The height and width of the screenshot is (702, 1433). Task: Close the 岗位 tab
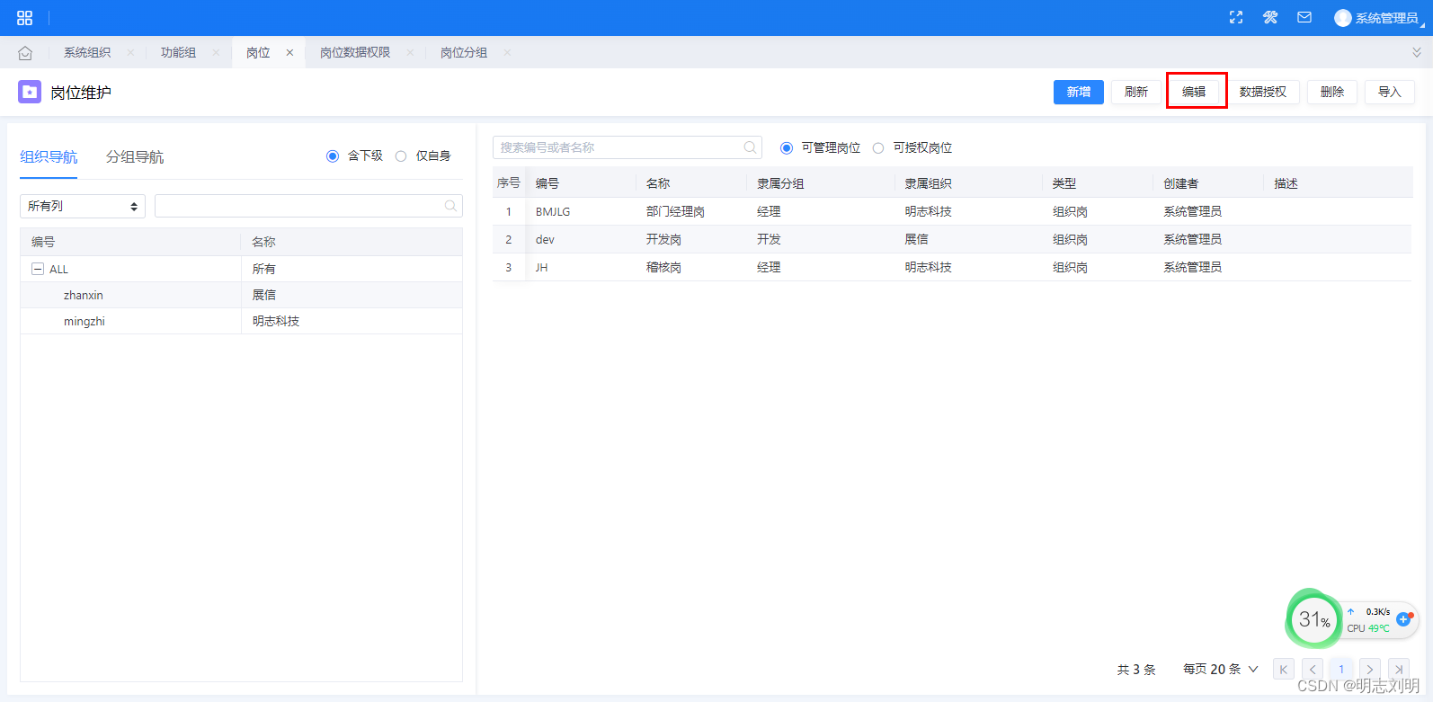pos(289,53)
